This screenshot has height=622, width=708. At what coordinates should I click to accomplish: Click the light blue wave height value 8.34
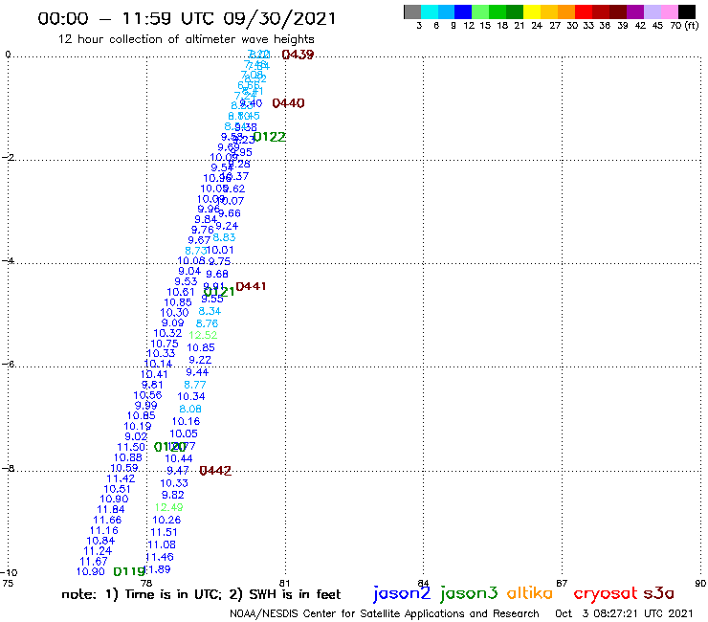click(x=210, y=311)
